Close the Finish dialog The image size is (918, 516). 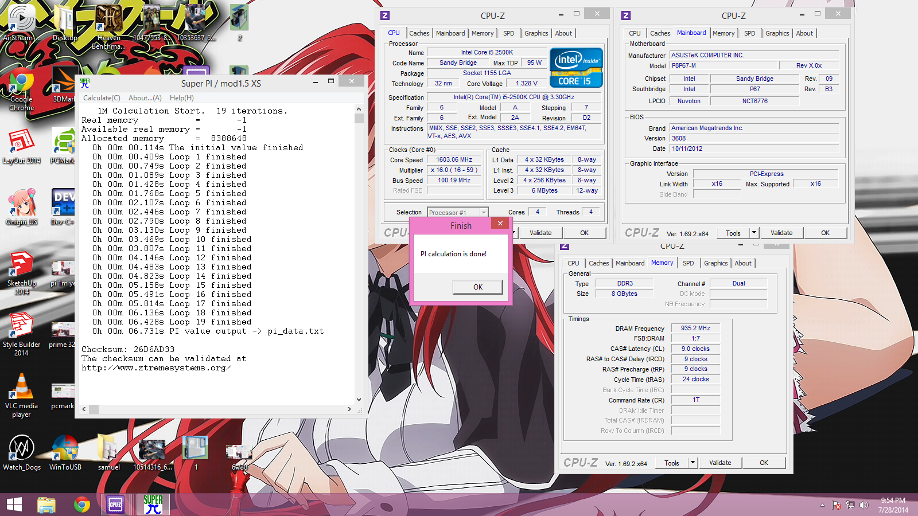500,224
